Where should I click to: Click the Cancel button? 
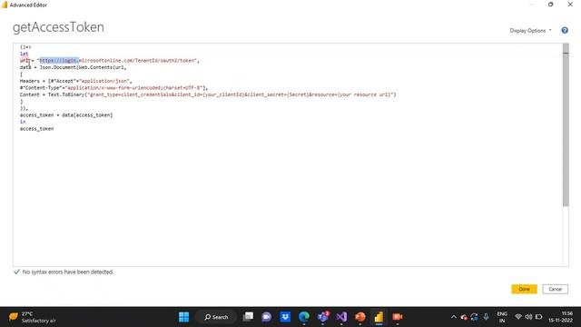[555, 289]
